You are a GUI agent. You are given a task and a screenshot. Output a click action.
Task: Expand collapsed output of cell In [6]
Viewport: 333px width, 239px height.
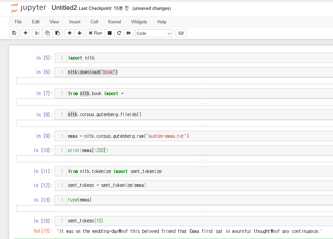click(x=175, y=81)
